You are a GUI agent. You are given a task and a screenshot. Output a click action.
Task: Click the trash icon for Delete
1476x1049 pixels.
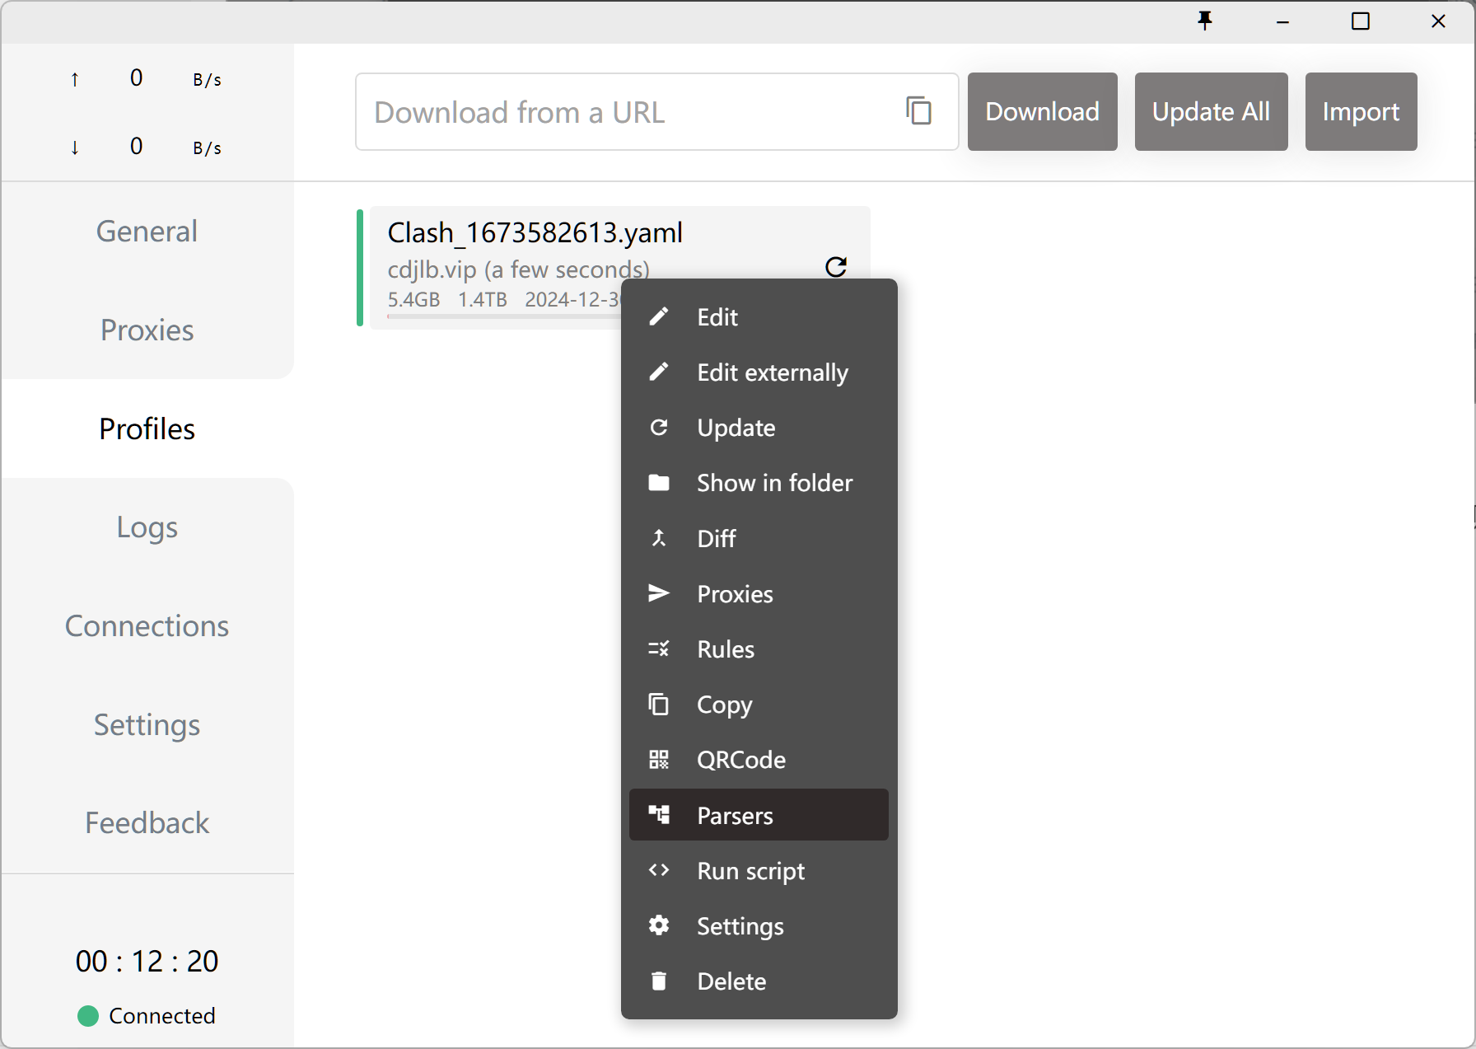[659, 981]
